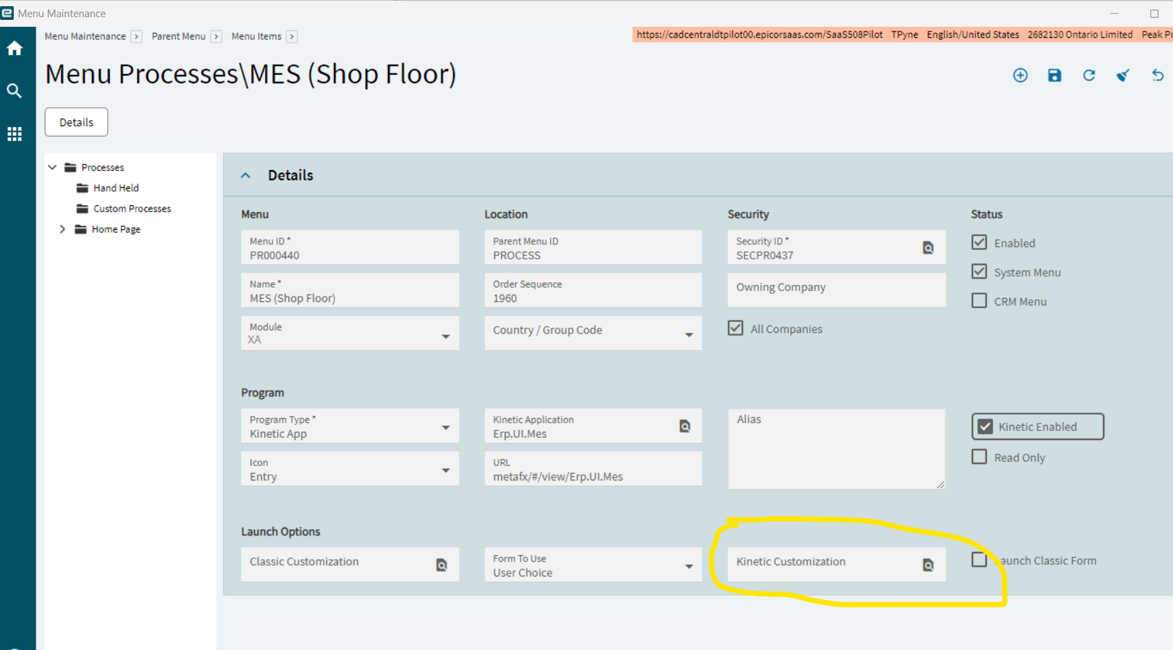Image resolution: width=1173 pixels, height=650 pixels.
Task: Click the Home icon in the sidebar
Action: (14, 47)
